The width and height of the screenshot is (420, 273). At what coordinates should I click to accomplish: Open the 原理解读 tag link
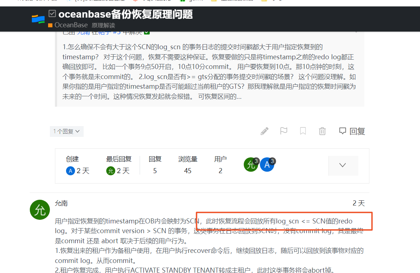pos(103,26)
